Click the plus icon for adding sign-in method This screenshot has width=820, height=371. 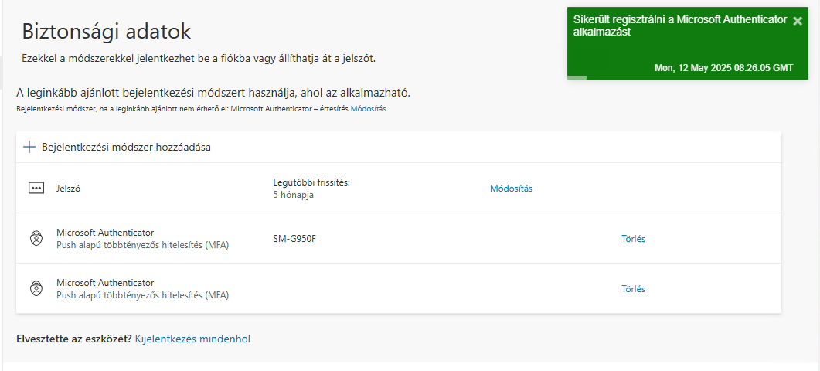29,147
